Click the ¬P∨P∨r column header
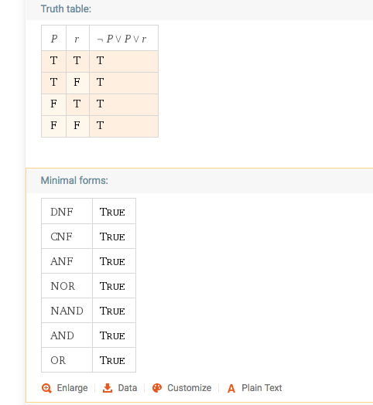The width and height of the screenshot is (373, 405). 121,39
